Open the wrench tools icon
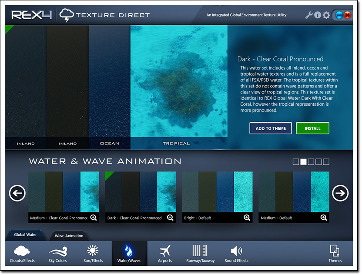This screenshot has height=275, width=362. pyautogui.click(x=308, y=15)
